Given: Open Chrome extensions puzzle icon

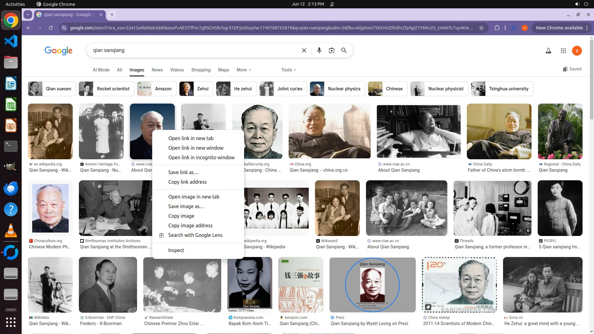Looking at the screenshot, I should click(x=497, y=28).
